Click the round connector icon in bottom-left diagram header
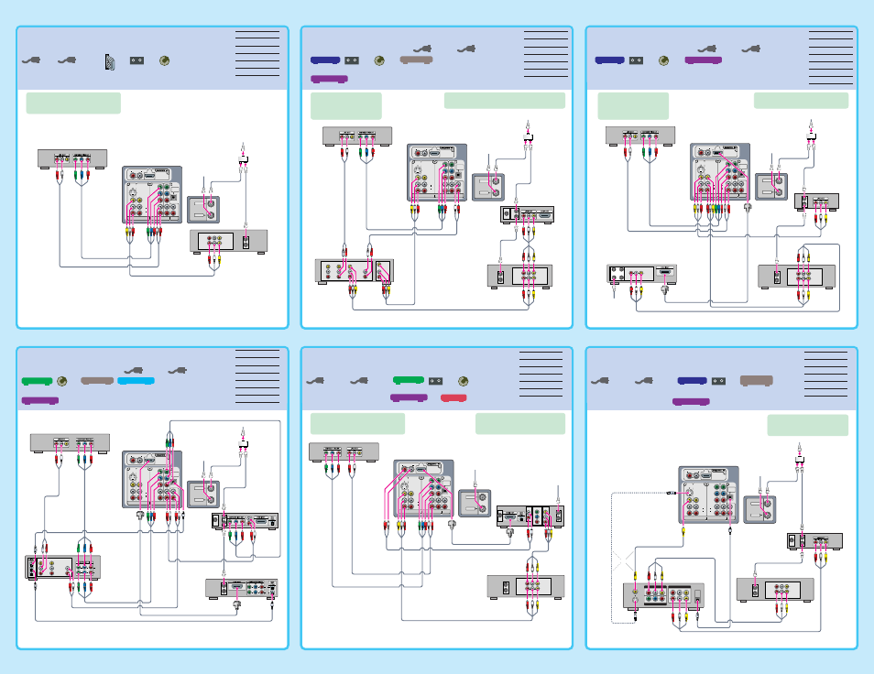The width and height of the screenshot is (874, 674). pos(62,381)
